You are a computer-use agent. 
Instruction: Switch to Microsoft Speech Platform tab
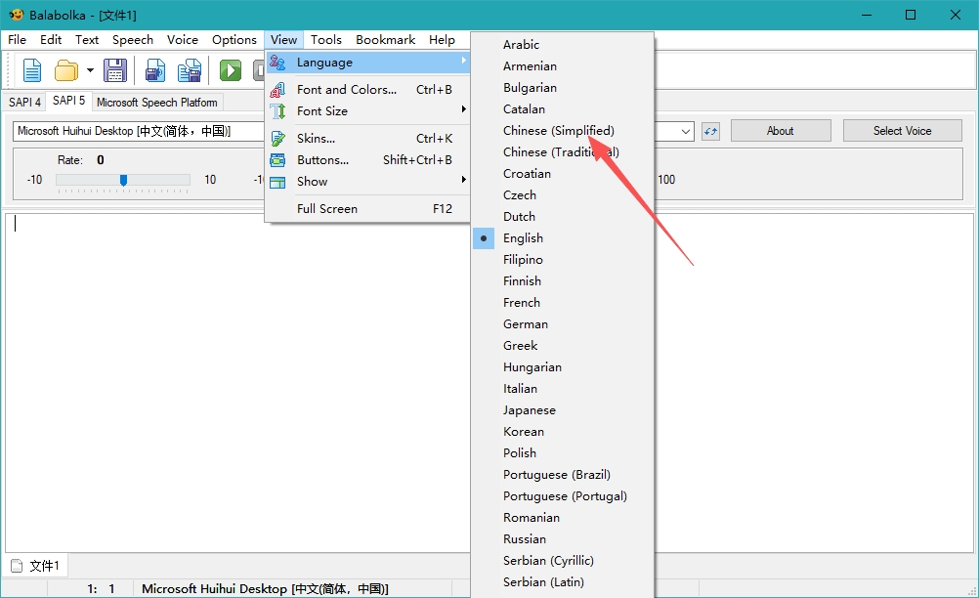click(x=156, y=103)
